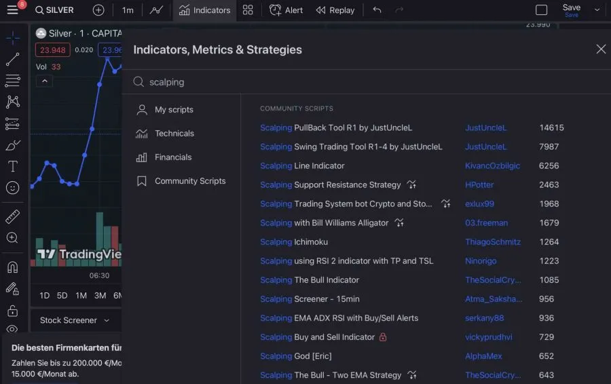
Task: Click the add symbol plus icon
Action: 98,10
